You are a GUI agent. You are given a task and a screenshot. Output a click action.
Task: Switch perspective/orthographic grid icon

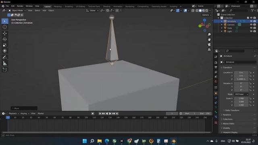(x=209, y=50)
